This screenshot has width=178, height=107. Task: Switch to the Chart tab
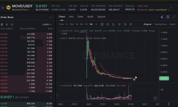pyautogui.click(x=62, y=17)
